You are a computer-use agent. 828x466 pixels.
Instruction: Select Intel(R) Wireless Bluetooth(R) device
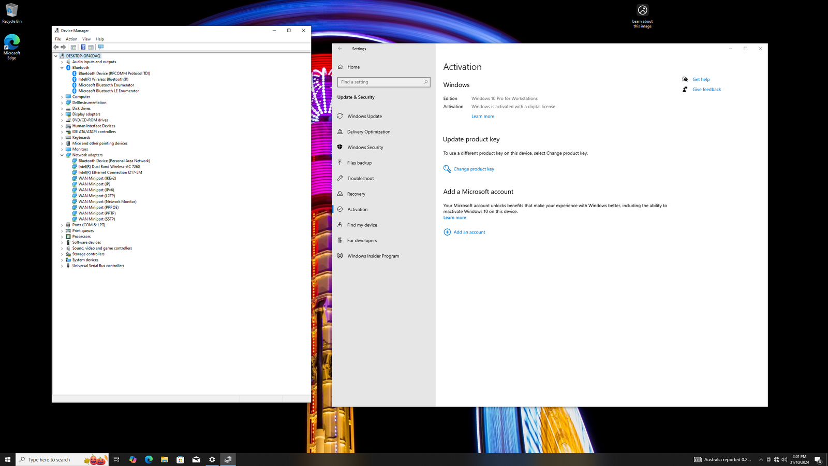103,79
